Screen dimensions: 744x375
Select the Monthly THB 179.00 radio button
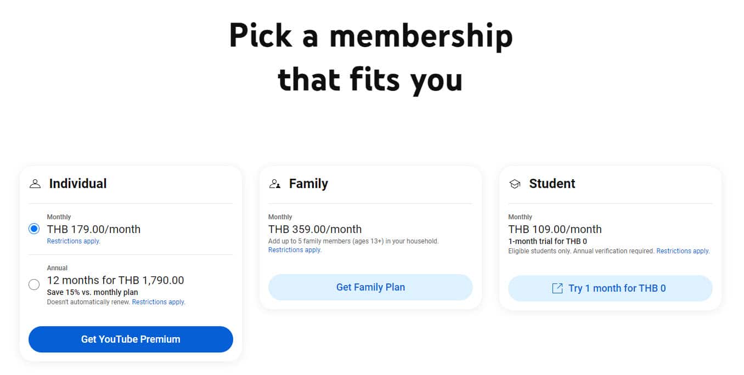(34, 229)
